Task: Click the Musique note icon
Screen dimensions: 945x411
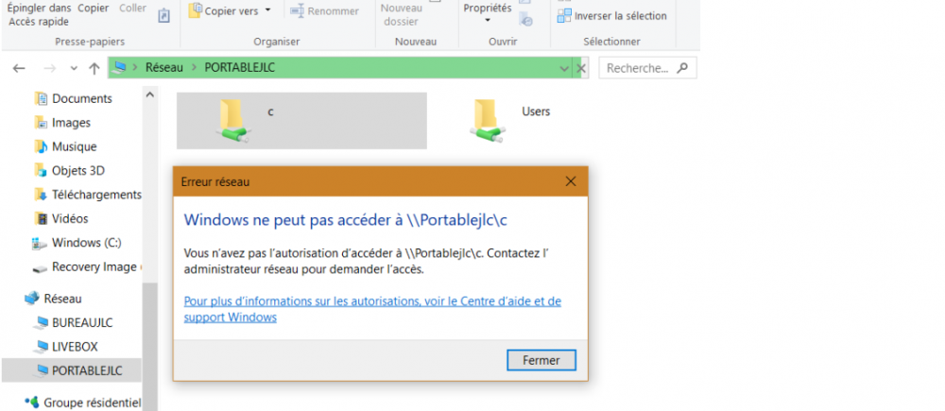Action: click(41, 146)
